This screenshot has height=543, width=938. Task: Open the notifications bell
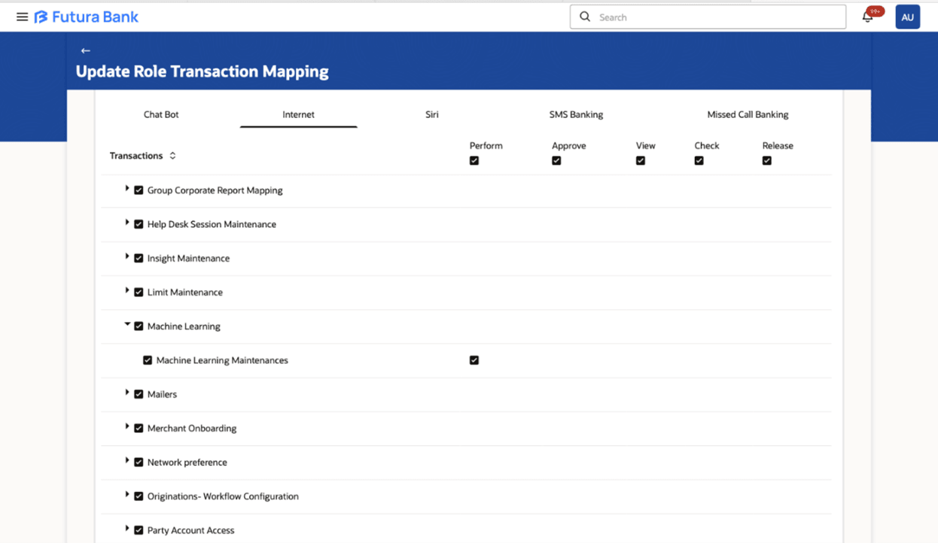(868, 17)
